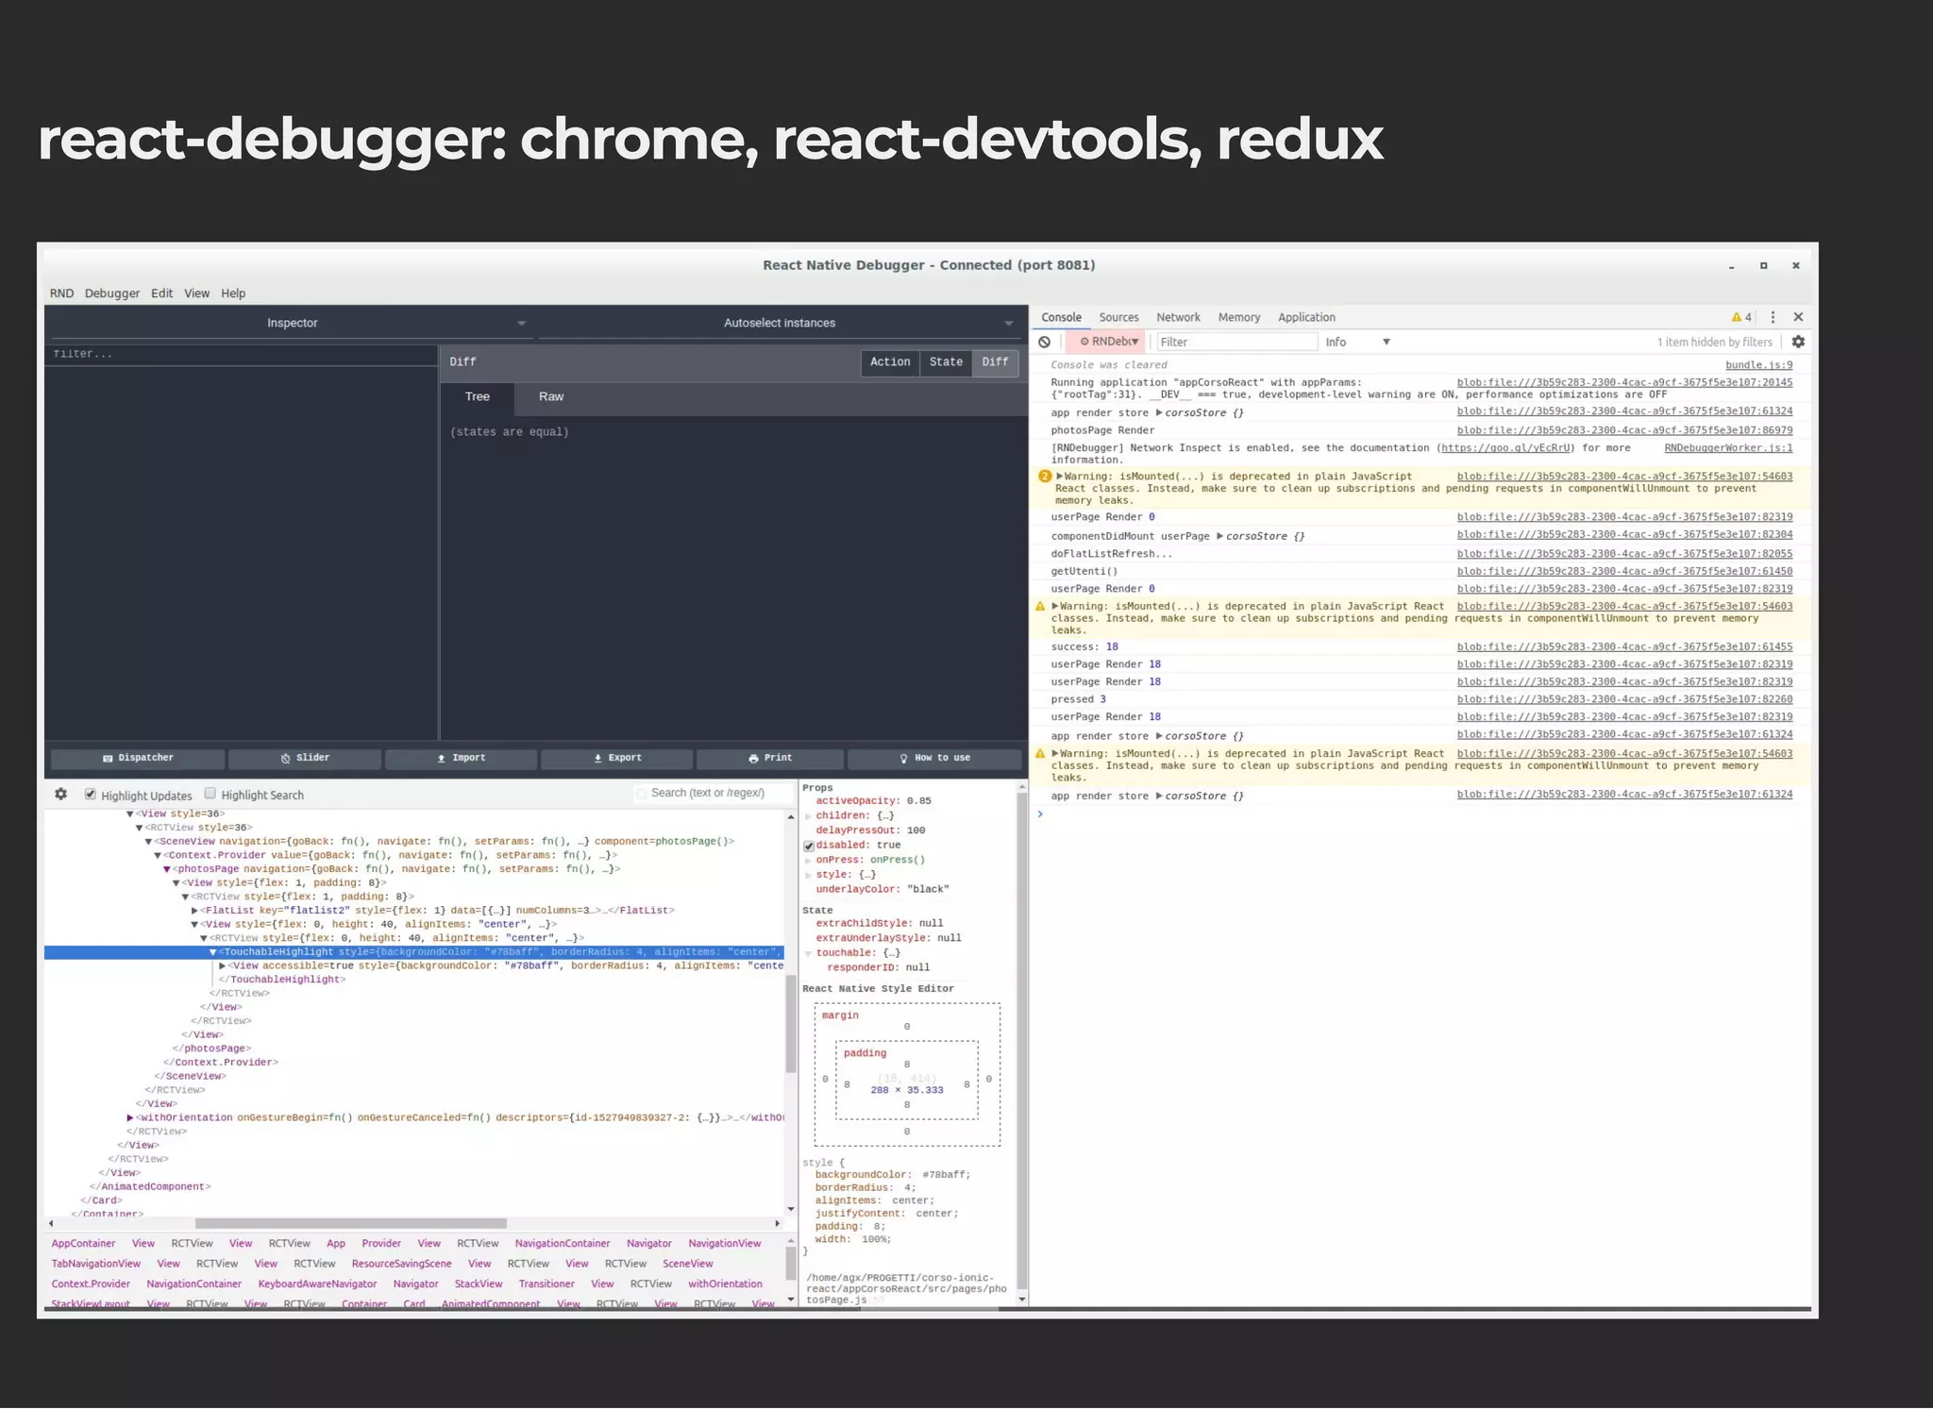Open source link for 'pressed 3' log
This screenshot has height=1409, width=1933.
(1624, 699)
